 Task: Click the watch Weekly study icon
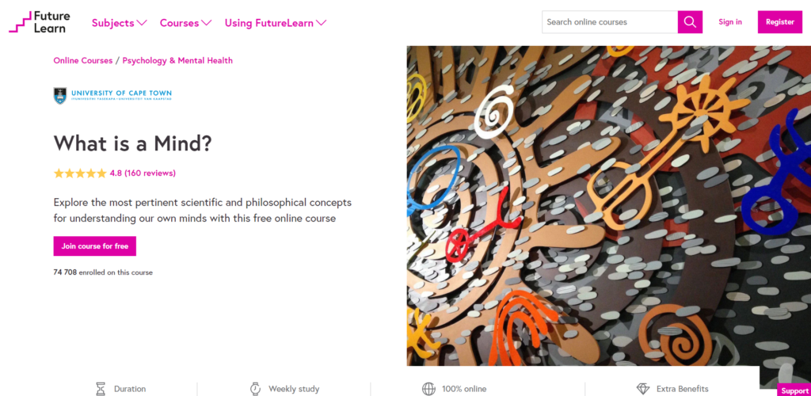(255, 389)
